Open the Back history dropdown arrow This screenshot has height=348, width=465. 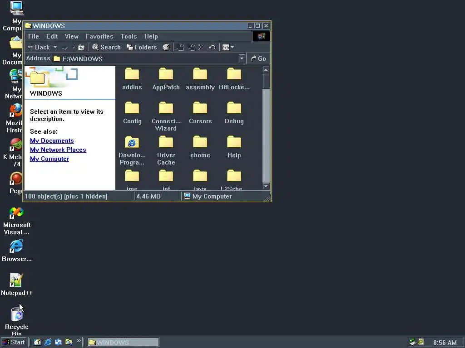point(55,47)
